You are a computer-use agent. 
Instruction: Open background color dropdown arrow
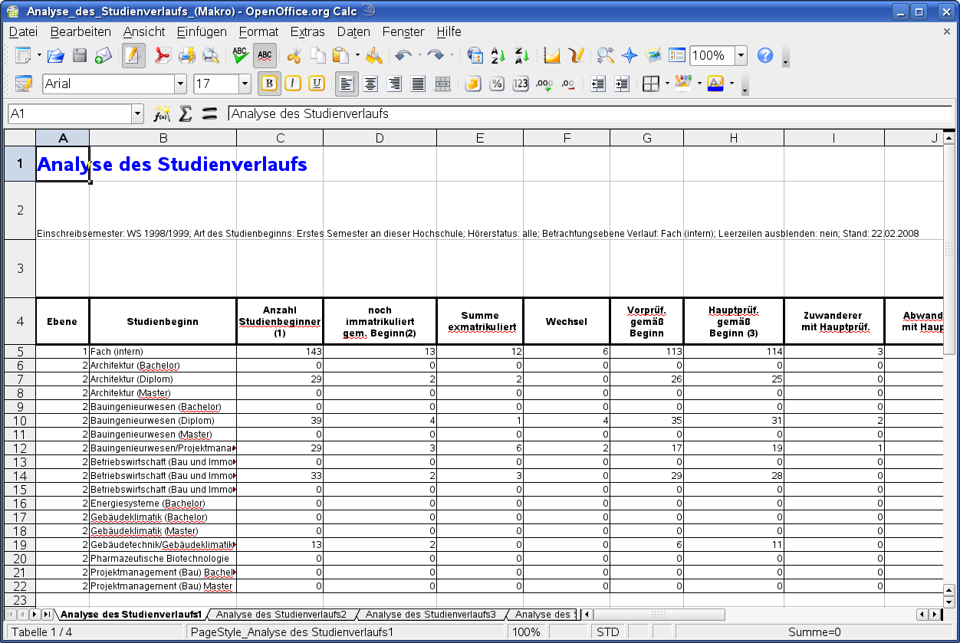click(x=699, y=84)
